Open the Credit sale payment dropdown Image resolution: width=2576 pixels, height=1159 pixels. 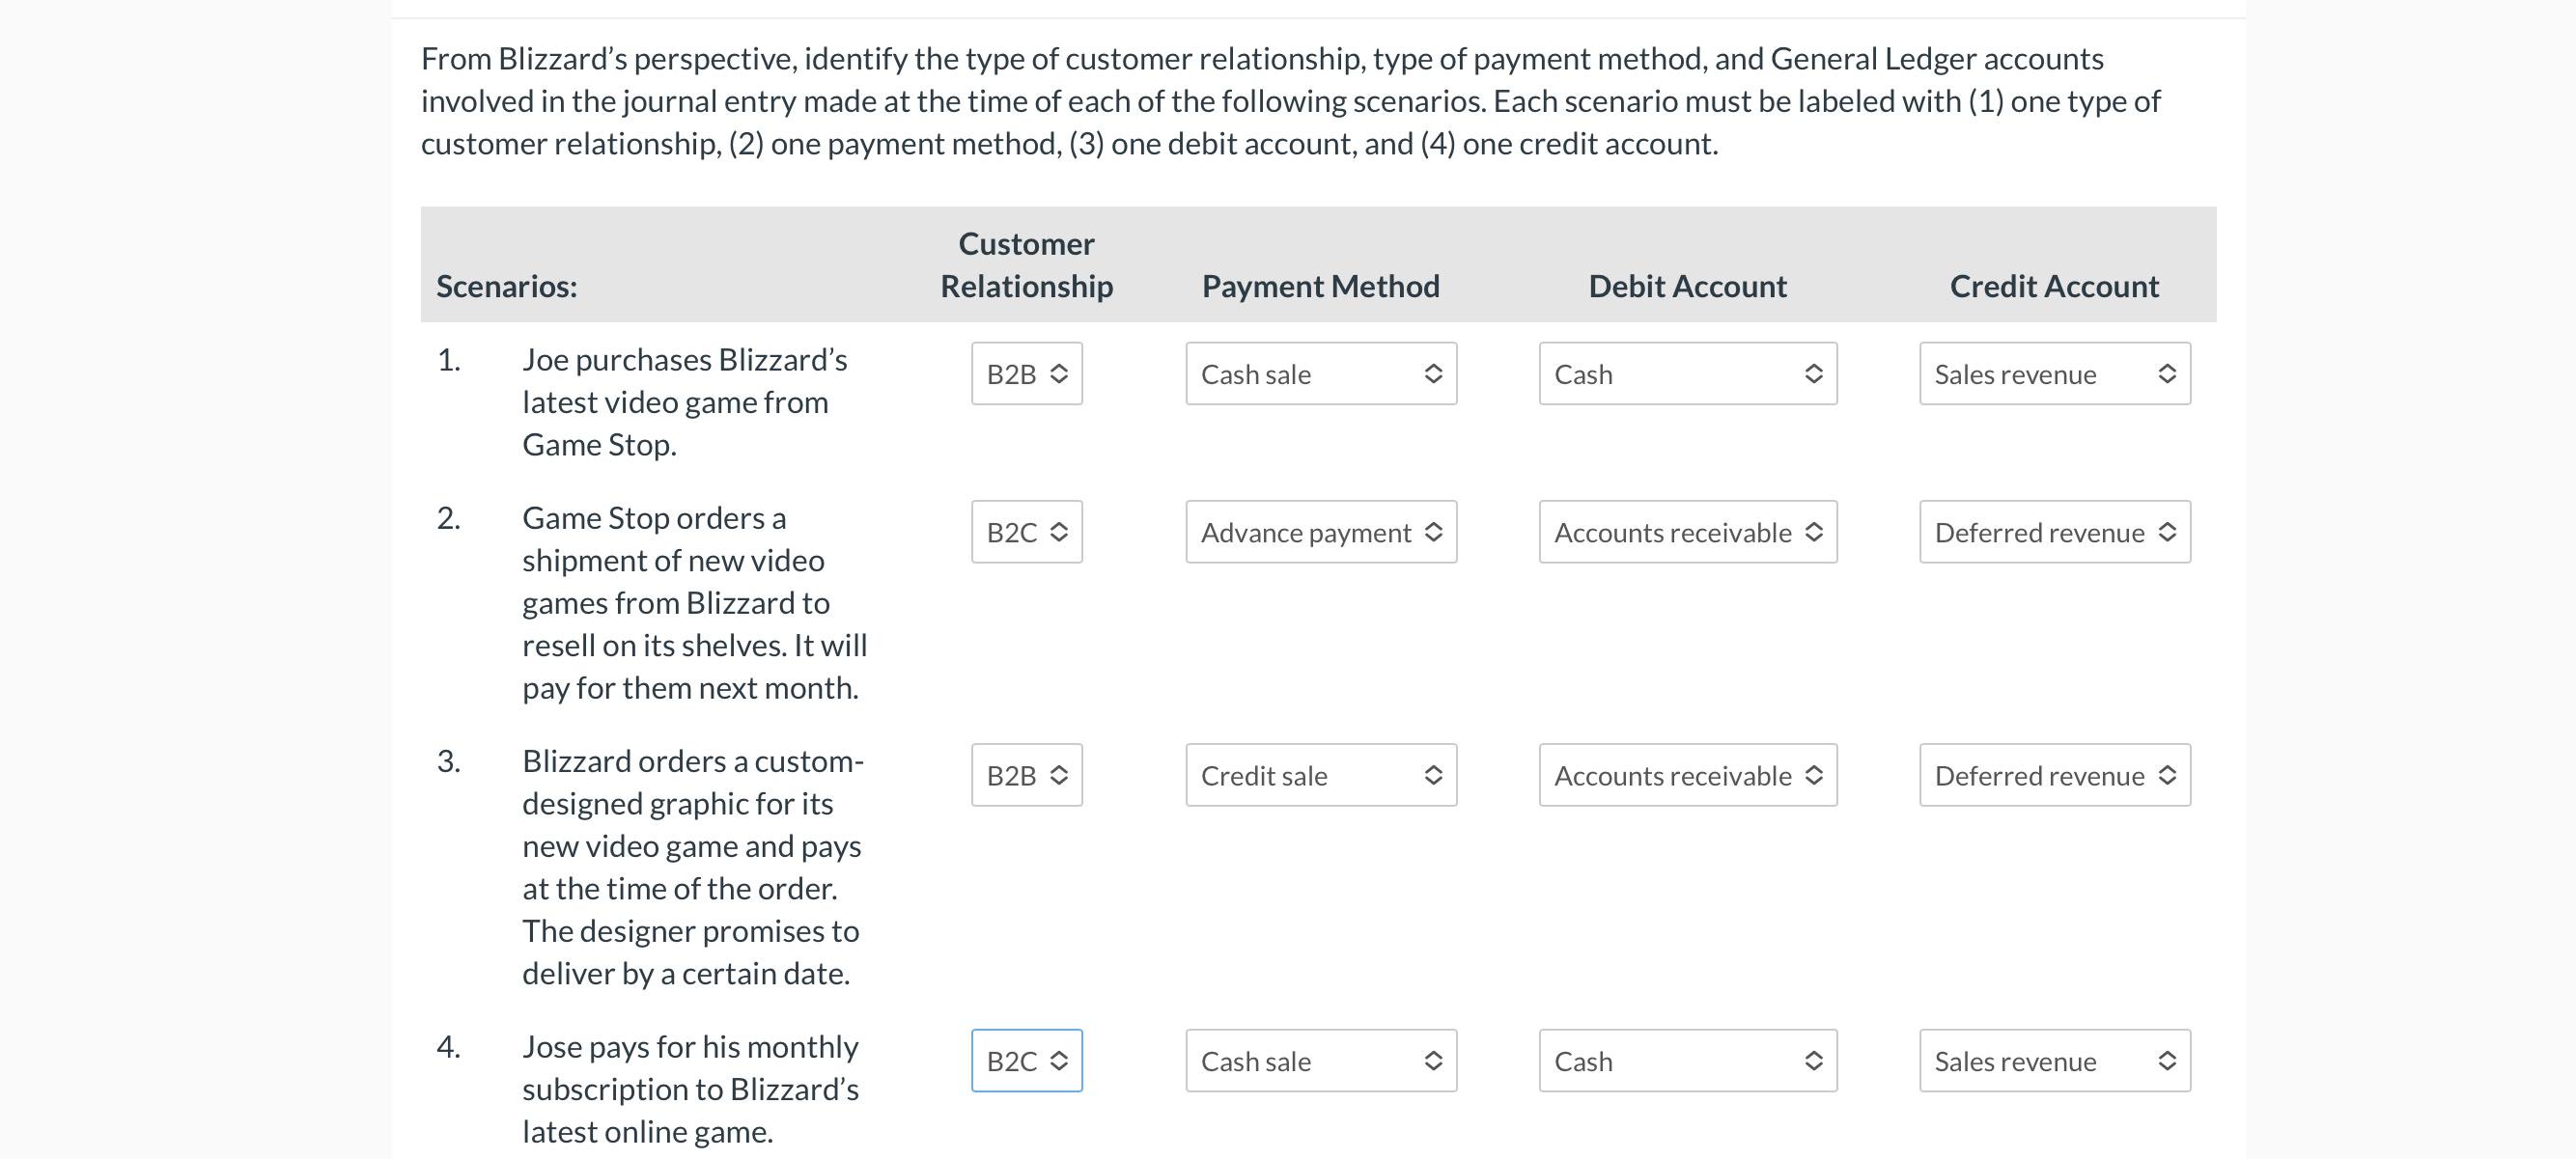1320,775
